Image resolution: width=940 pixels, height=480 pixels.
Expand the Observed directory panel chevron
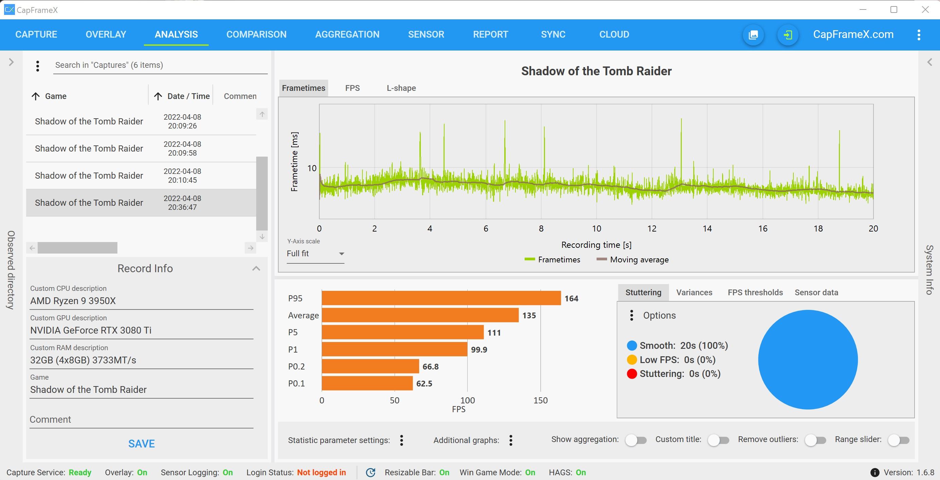click(x=11, y=62)
